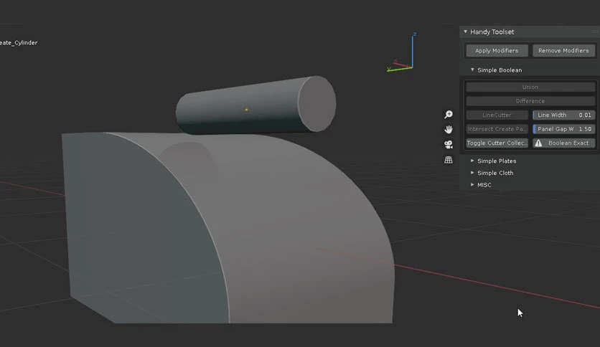Select the small cylinder object in viewport

point(256,105)
